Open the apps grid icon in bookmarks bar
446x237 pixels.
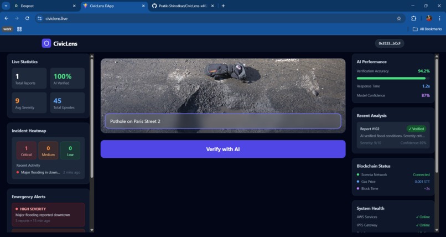coord(19,29)
